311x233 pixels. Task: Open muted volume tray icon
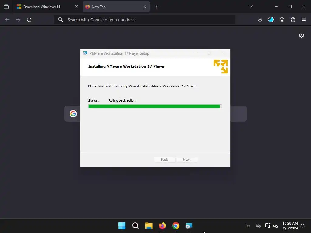(275, 226)
